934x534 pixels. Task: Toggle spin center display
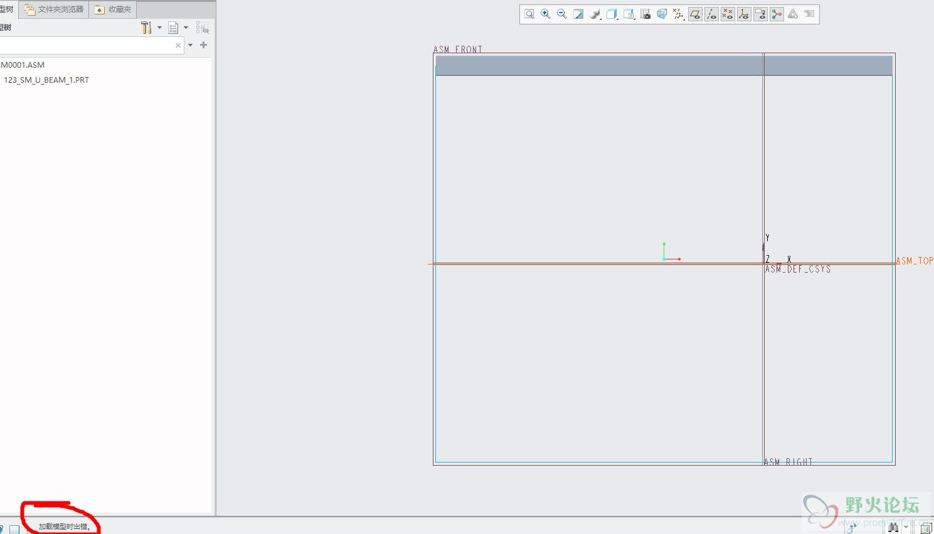tap(777, 14)
